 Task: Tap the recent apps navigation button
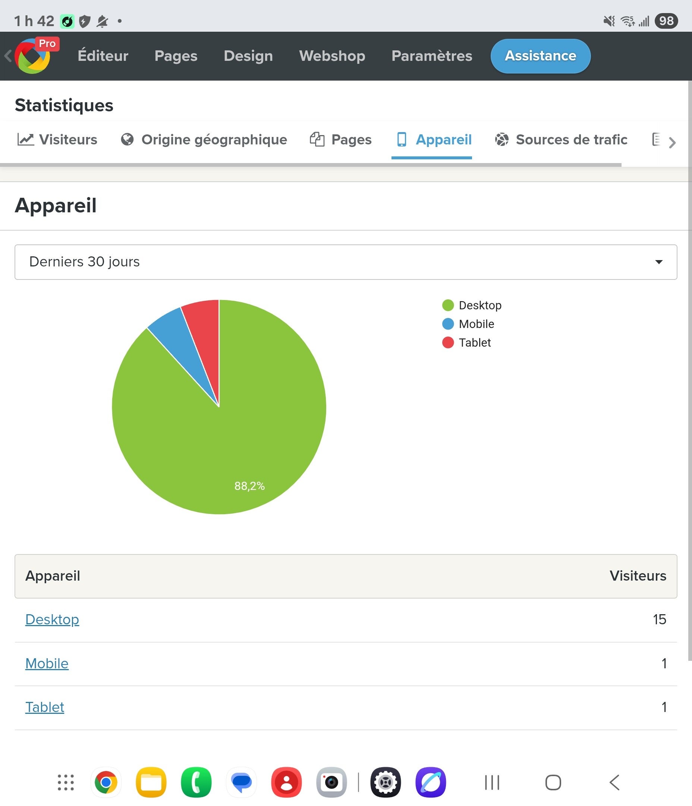(492, 782)
